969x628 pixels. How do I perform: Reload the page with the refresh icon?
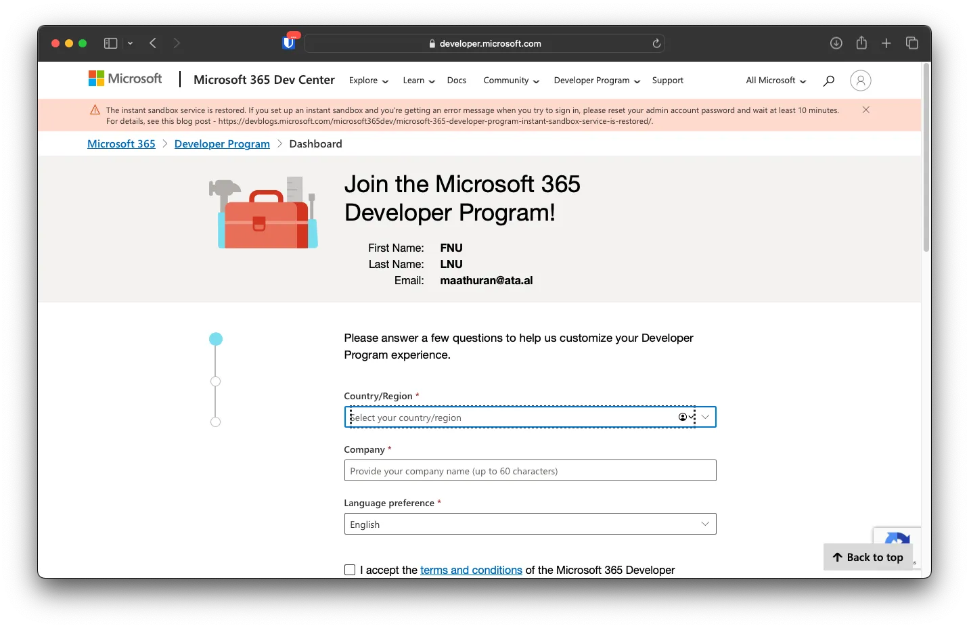[656, 43]
